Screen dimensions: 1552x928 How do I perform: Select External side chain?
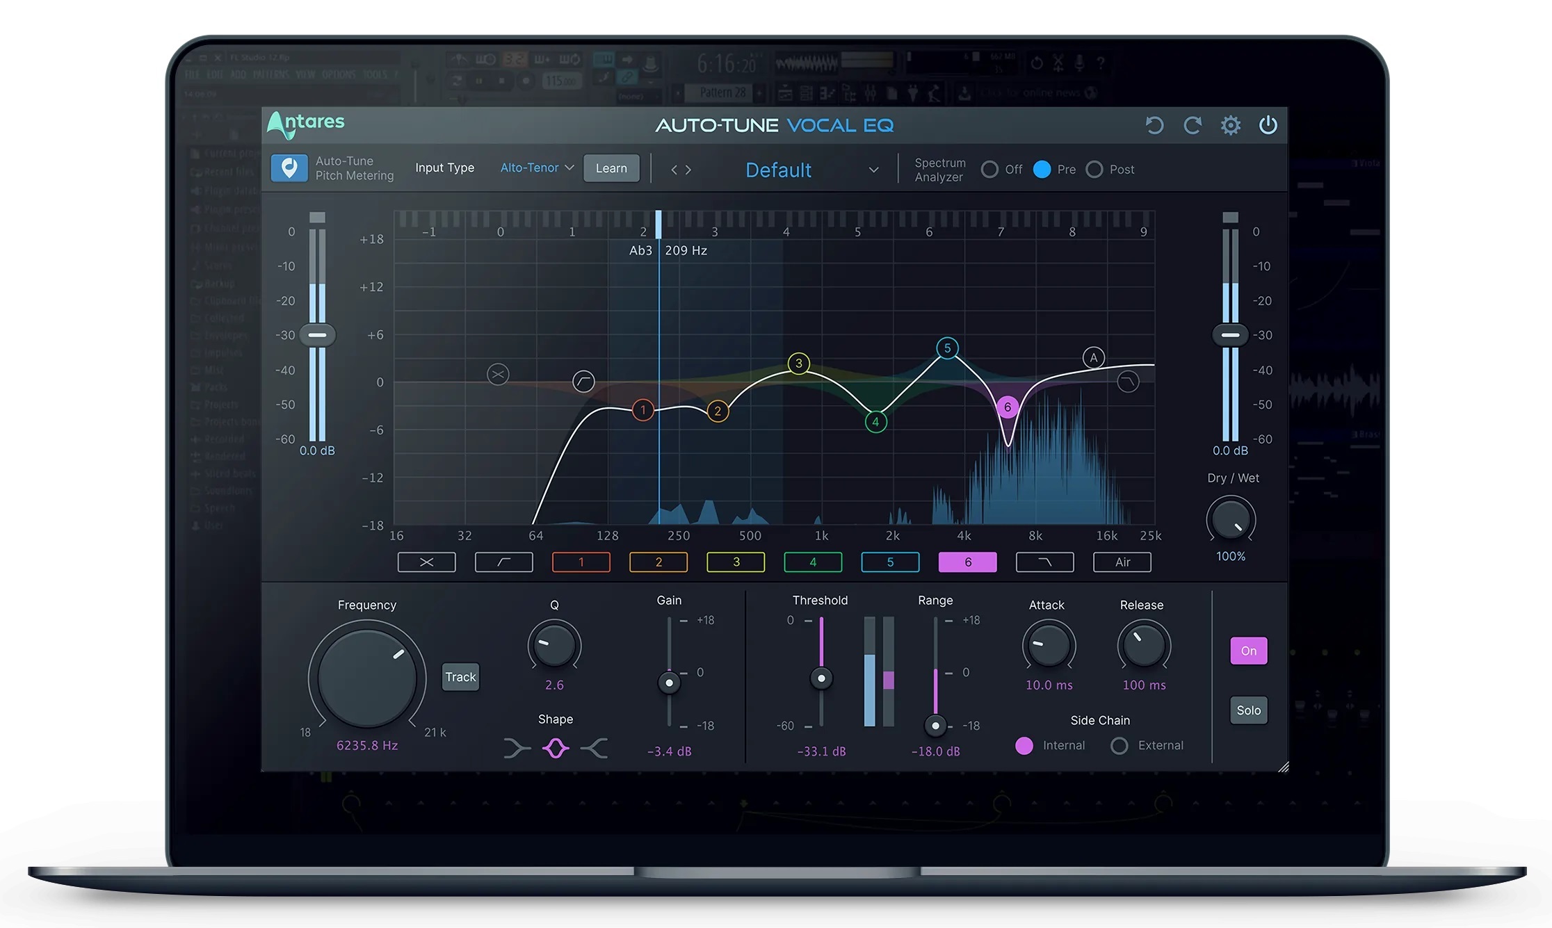1119,745
